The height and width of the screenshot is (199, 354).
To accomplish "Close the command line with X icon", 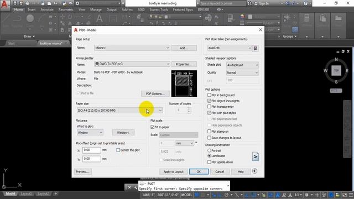I will (x=129, y=187).
